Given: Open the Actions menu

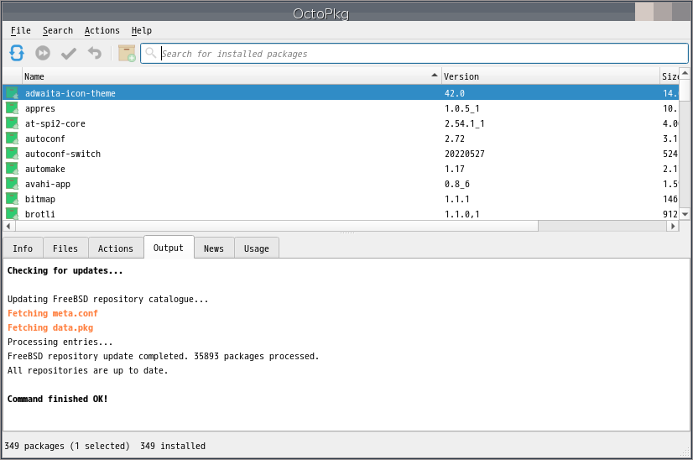Looking at the screenshot, I should pyautogui.click(x=102, y=31).
